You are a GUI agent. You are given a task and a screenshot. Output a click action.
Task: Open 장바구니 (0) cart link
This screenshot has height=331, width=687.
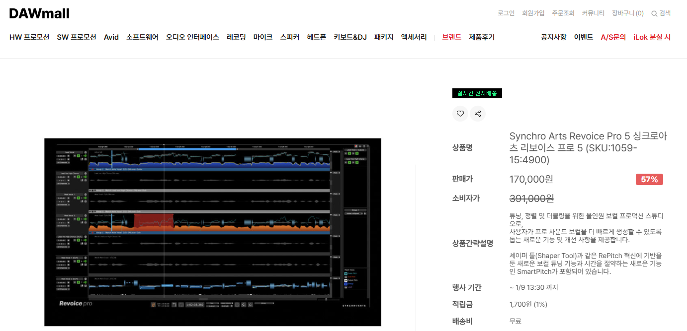pyautogui.click(x=627, y=13)
